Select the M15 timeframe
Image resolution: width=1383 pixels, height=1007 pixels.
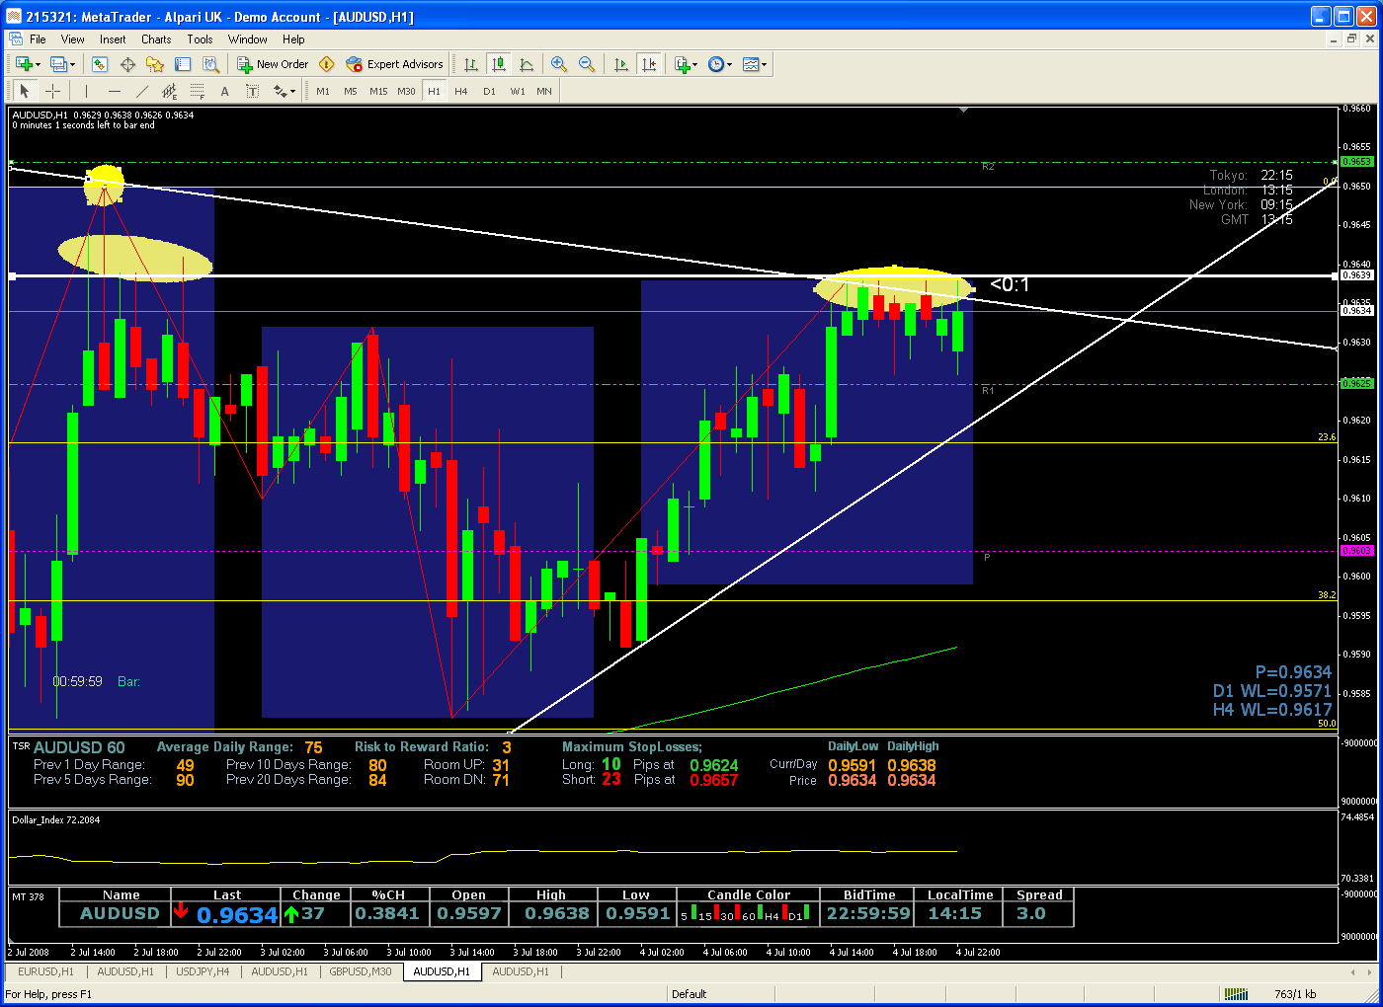378,91
